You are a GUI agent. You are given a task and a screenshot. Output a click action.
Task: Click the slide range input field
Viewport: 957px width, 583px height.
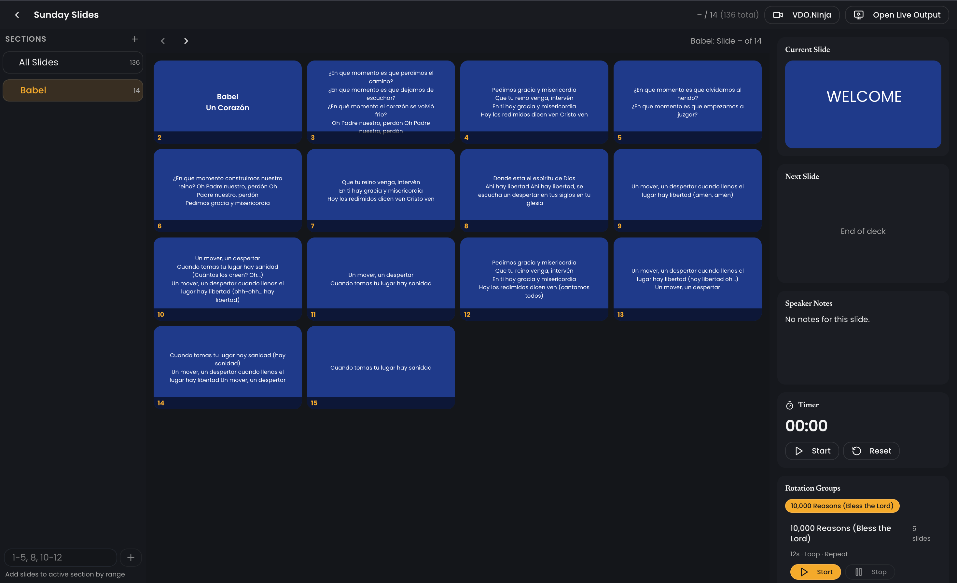60,558
